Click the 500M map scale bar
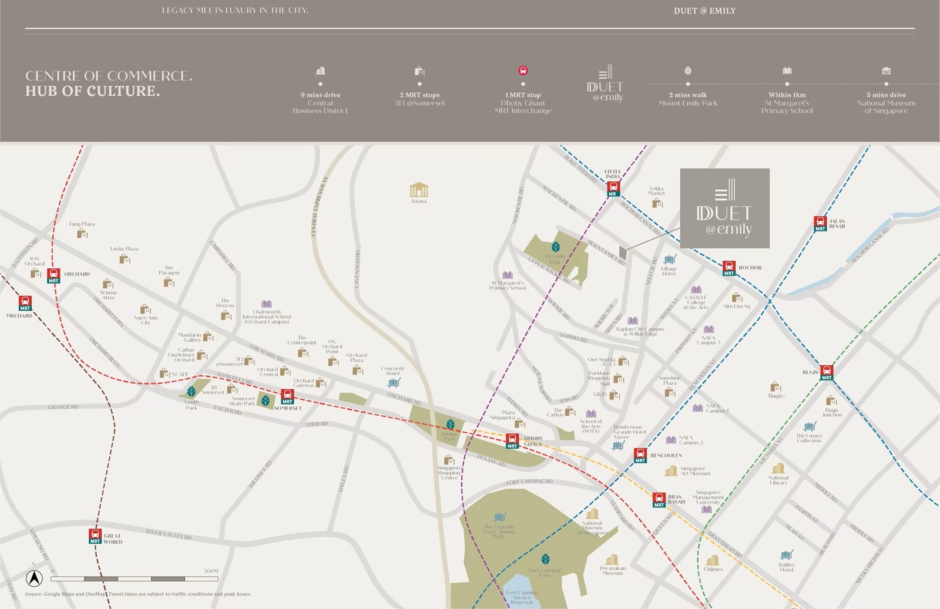This screenshot has height=609, width=940. pyautogui.click(x=135, y=579)
